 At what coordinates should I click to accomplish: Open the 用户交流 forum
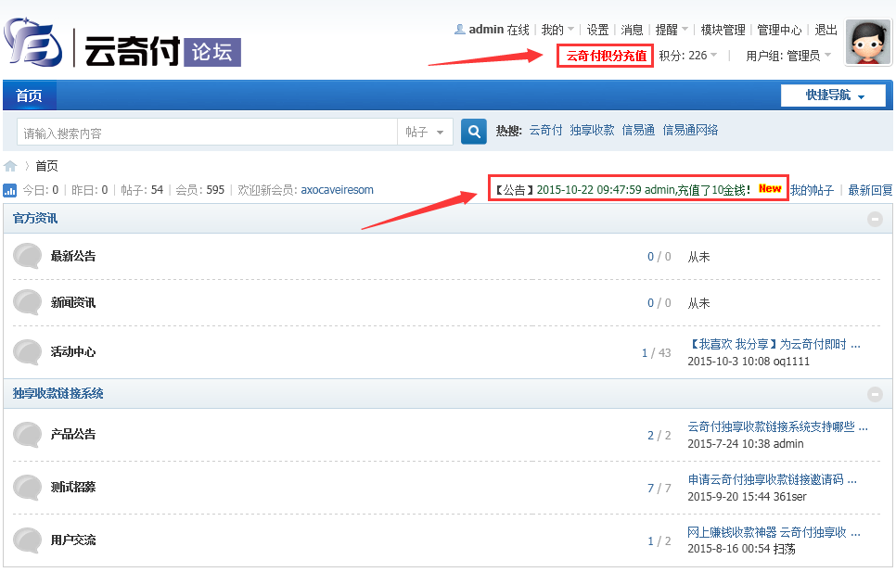pyautogui.click(x=73, y=540)
